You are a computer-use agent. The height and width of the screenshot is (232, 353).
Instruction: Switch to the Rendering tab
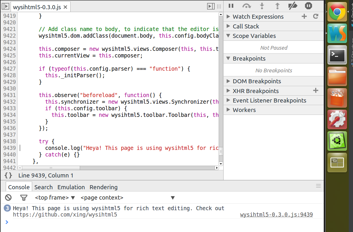[x=104, y=187]
